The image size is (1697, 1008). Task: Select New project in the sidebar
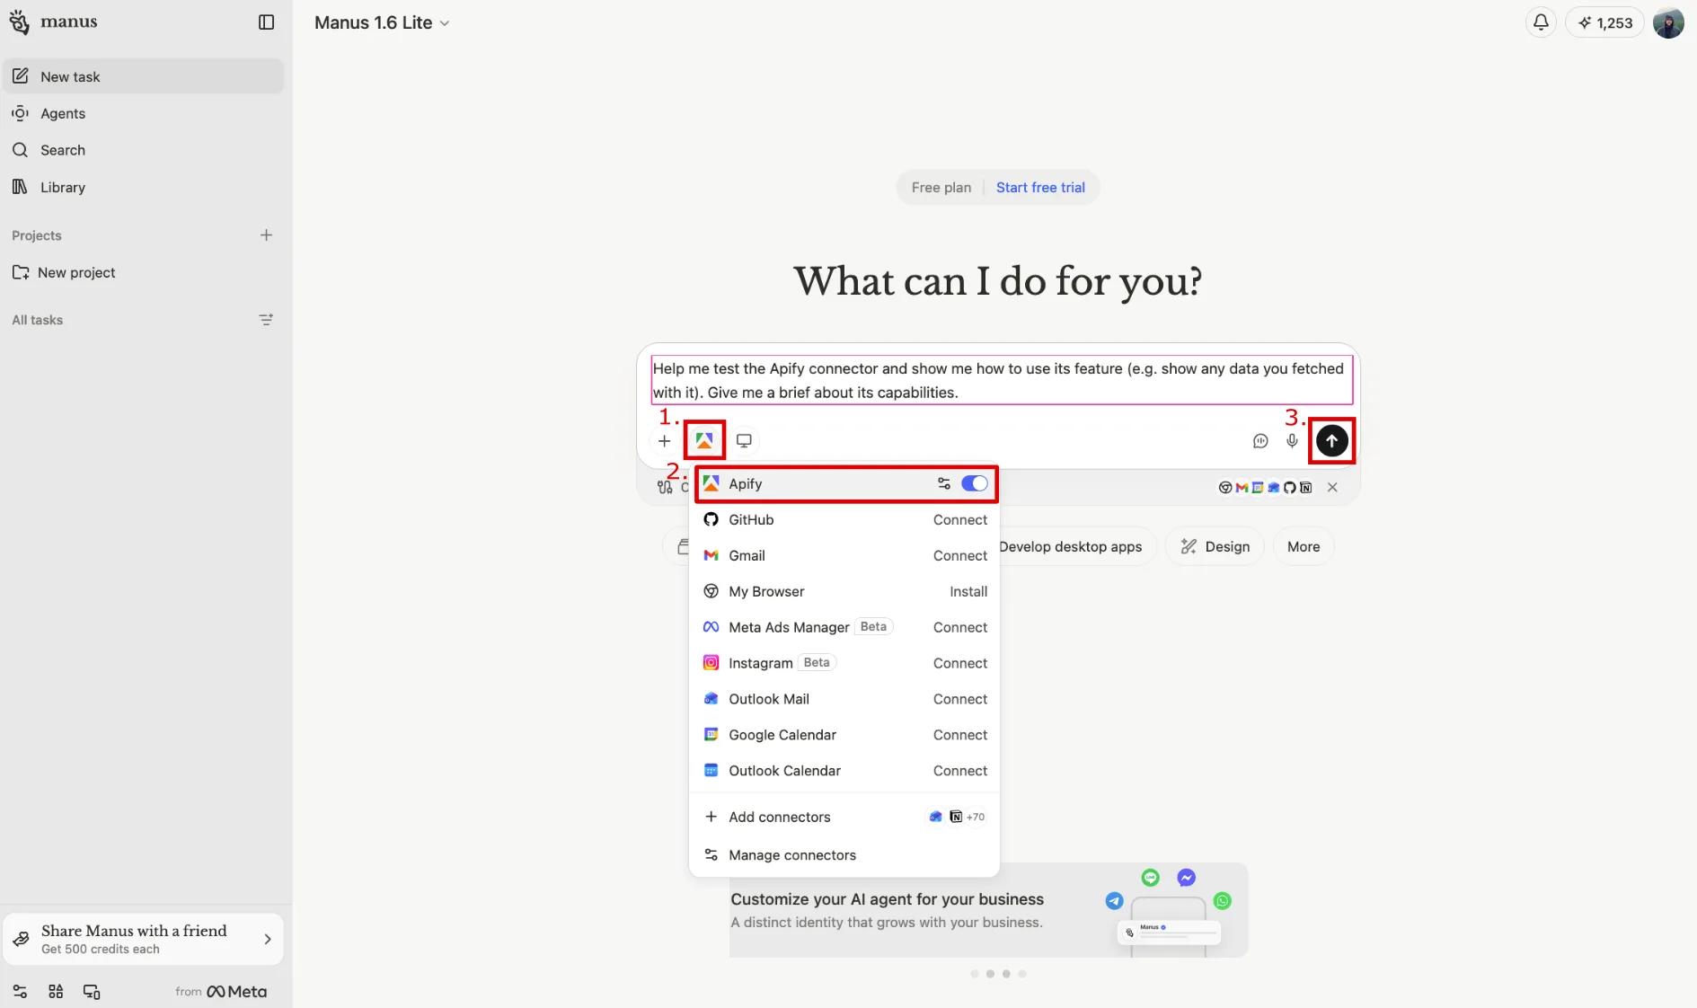tap(144, 272)
